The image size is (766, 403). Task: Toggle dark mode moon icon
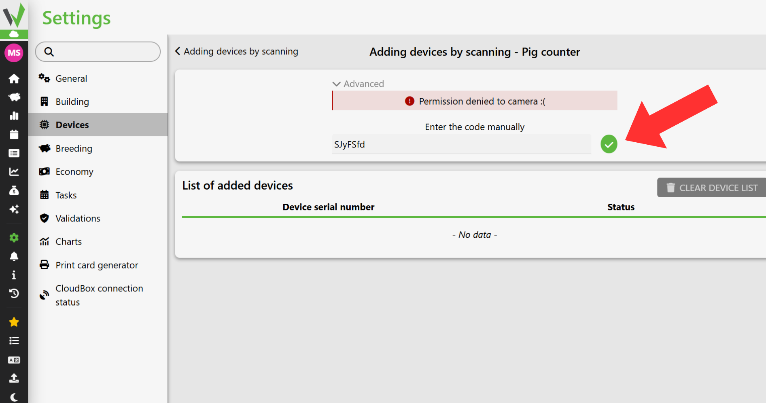point(14,397)
